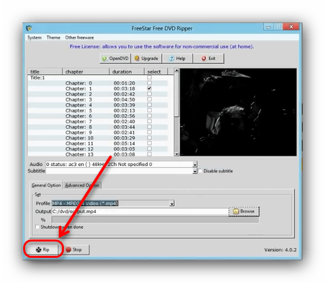Image resolution: width=325 pixels, height=283 pixels.
Task: Check the Chapter 3 select checkbox
Action: 150,99
